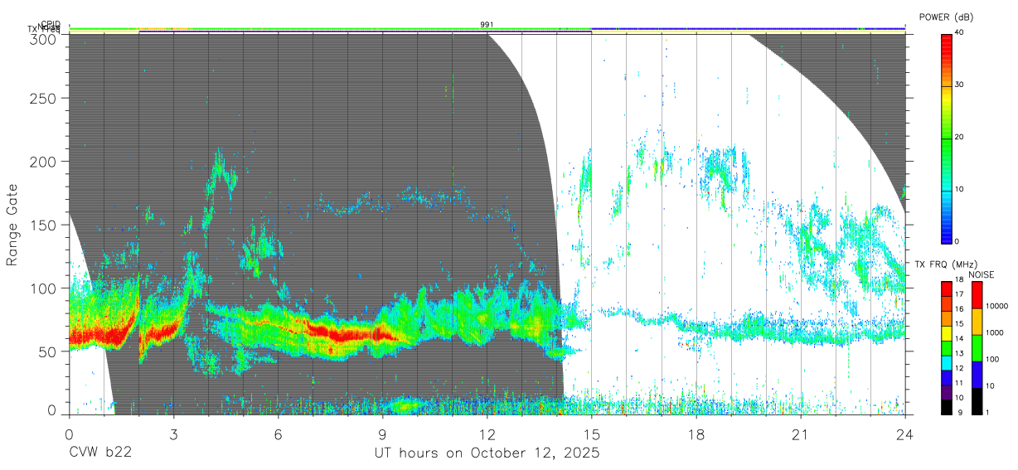Viewport: 1018px width, 470px height.
Task: Click the 1 label in NOISE legend
Action: [987, 413]
